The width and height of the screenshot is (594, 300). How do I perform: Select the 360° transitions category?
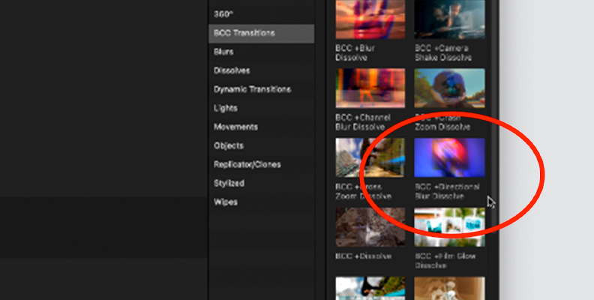click(x=262, y=14)
